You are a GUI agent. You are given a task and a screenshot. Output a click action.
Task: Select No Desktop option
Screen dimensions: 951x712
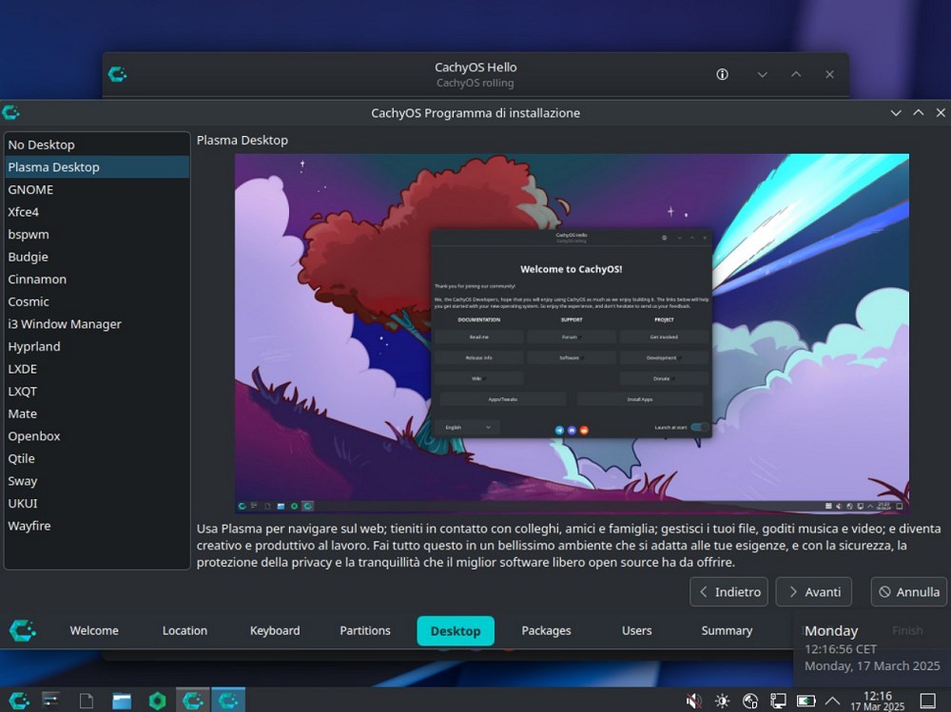[97, 144]
